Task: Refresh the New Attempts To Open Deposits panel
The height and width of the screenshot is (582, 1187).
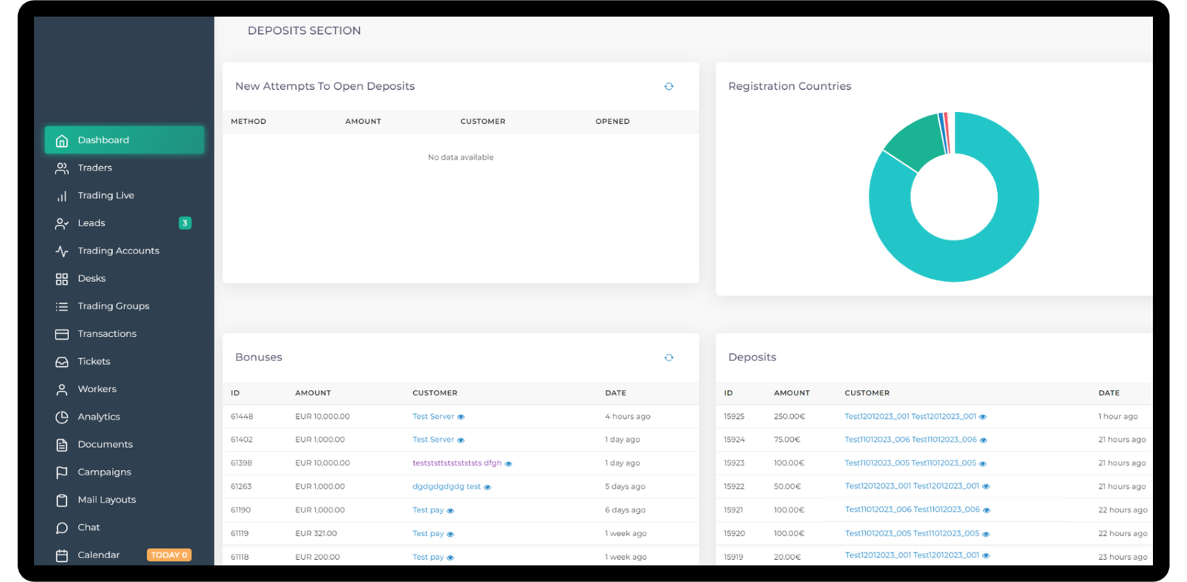Action: click(x=668, y=87)
